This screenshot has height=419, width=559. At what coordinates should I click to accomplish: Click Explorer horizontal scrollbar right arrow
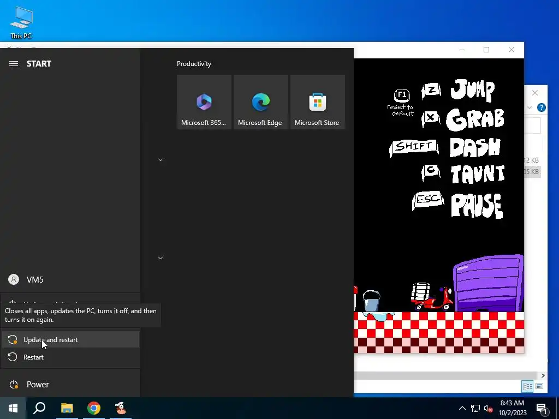coord(543,375)
